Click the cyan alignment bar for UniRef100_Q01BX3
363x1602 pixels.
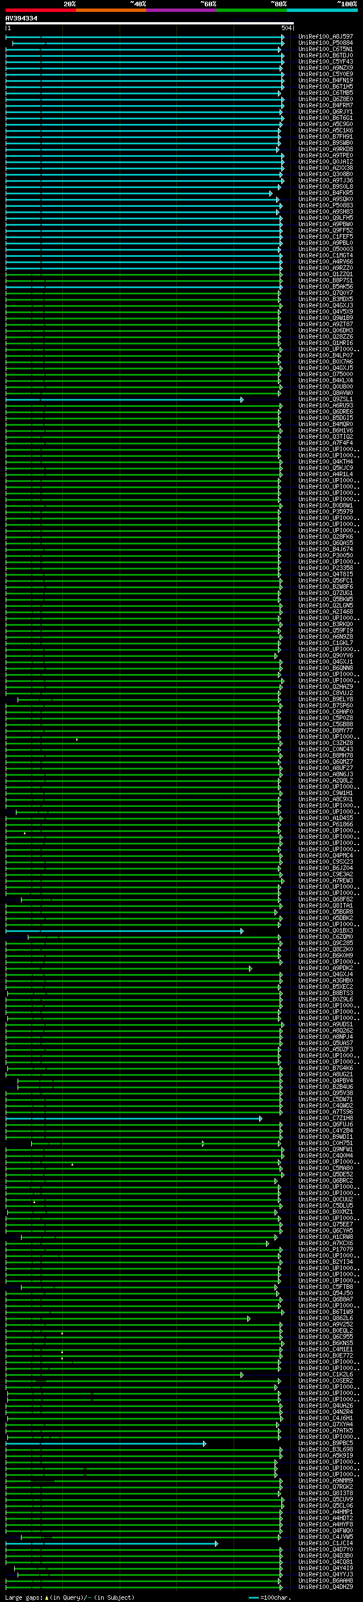(124, 931)
